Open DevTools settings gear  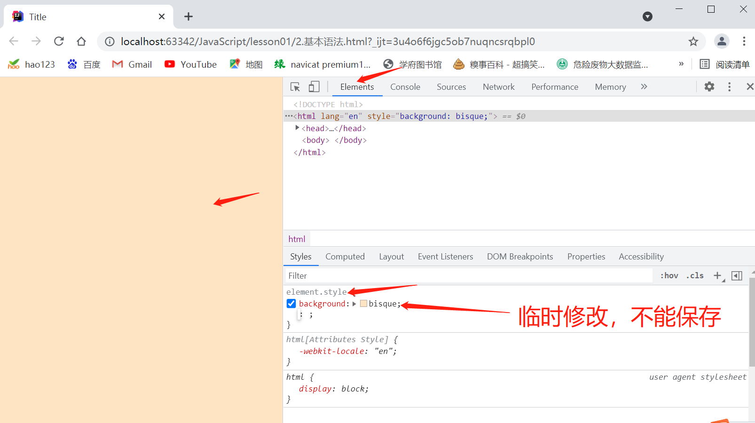coord(709,86)
